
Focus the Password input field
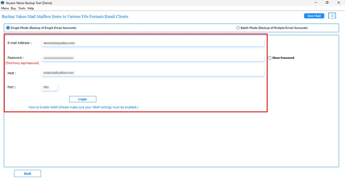pos(153,58)
